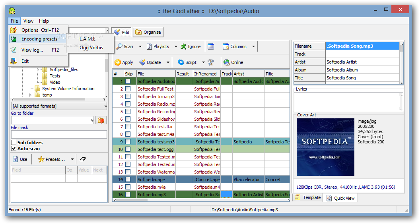The width and height of the screenshot is (420, 224).
Task: Select L.A.M.E encoding preset
Action: point(90,39)
